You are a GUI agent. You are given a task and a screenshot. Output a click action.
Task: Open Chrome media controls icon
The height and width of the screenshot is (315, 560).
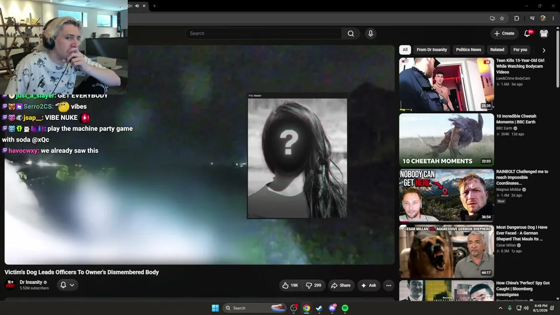click(532, 18)
